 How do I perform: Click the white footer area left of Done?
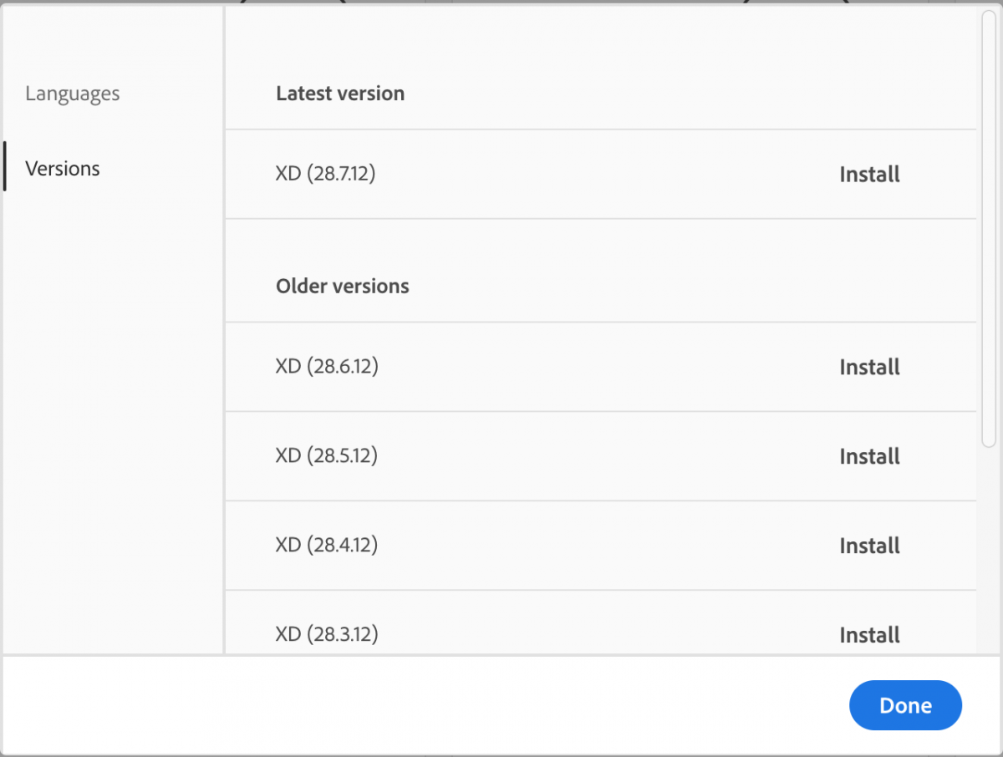[418, 706]
